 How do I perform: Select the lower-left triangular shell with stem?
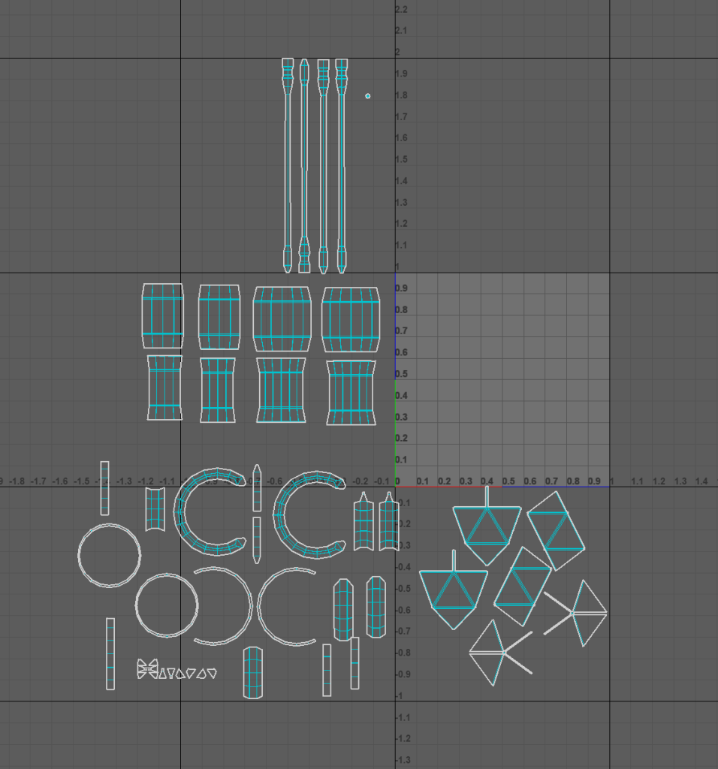[453, 593]
